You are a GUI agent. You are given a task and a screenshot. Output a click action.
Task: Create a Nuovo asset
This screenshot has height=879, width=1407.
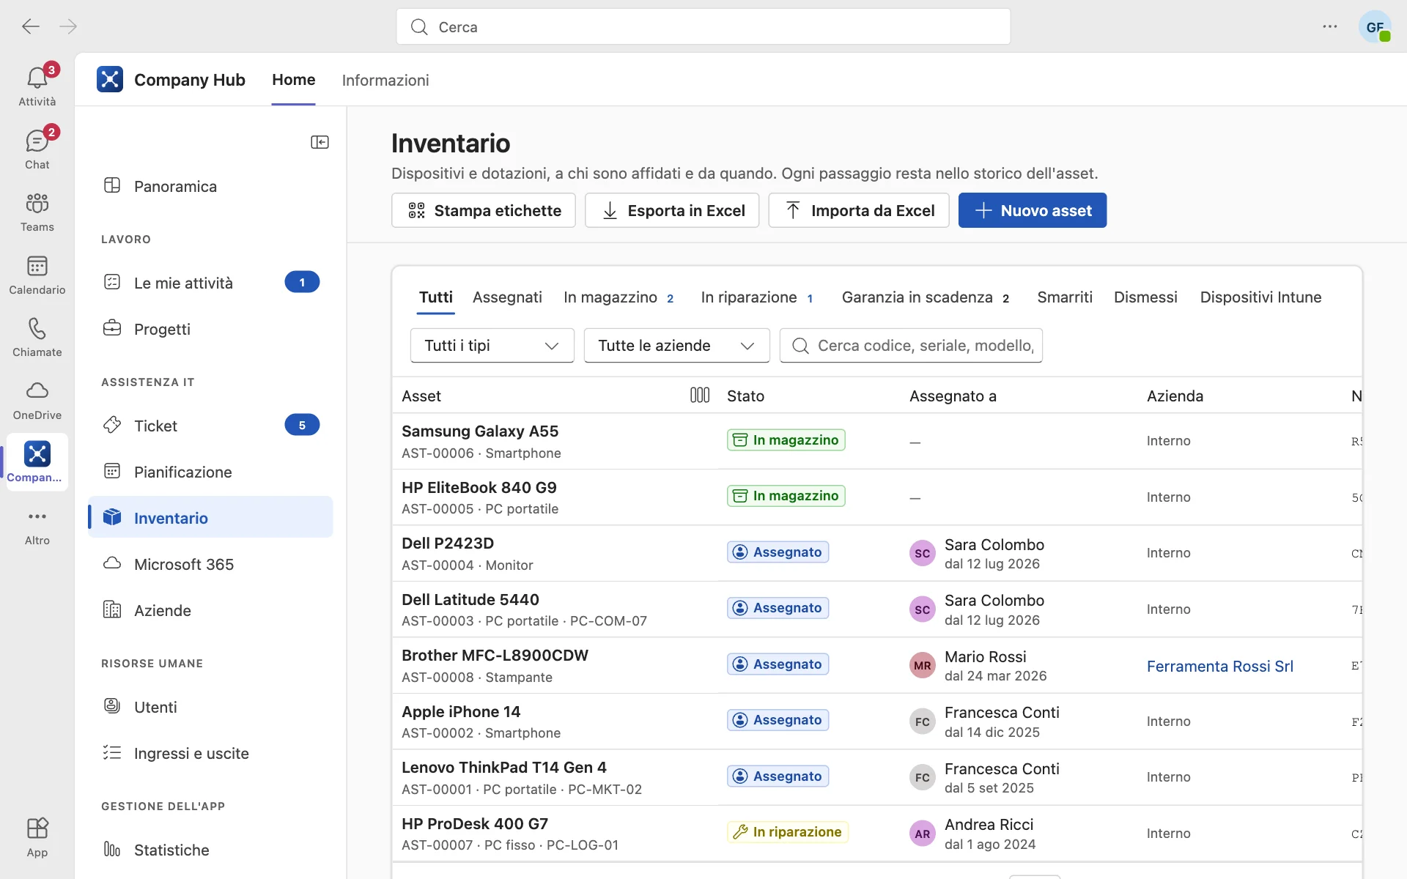[x=1033, y=210]
